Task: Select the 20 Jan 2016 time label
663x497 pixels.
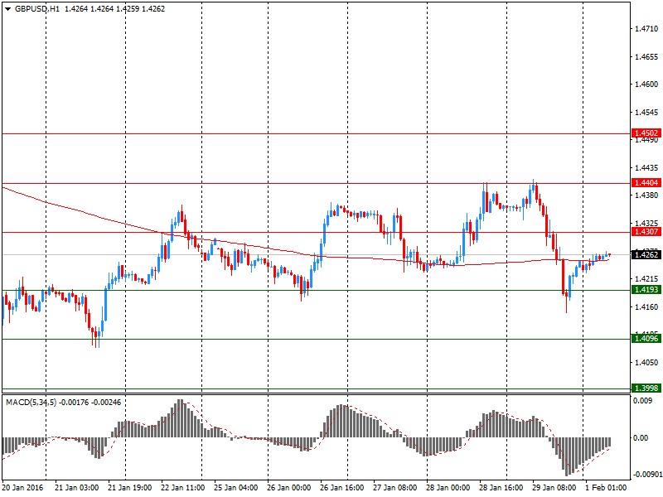Action: click(x=23, y=487)
